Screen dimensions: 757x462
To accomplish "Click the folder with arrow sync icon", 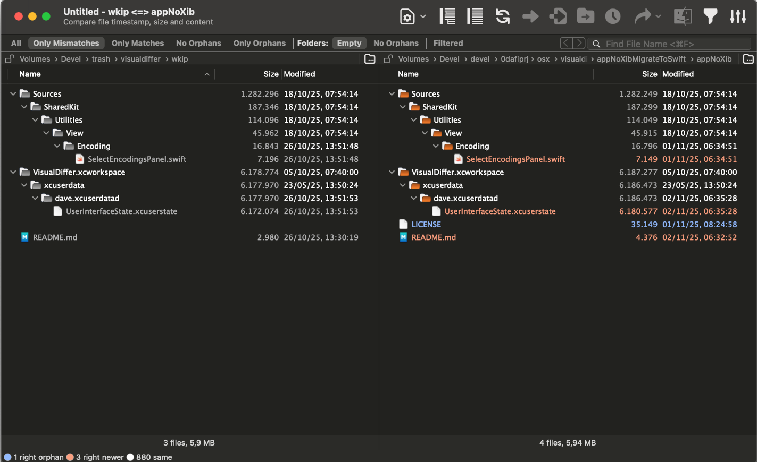I will (586, 16).
